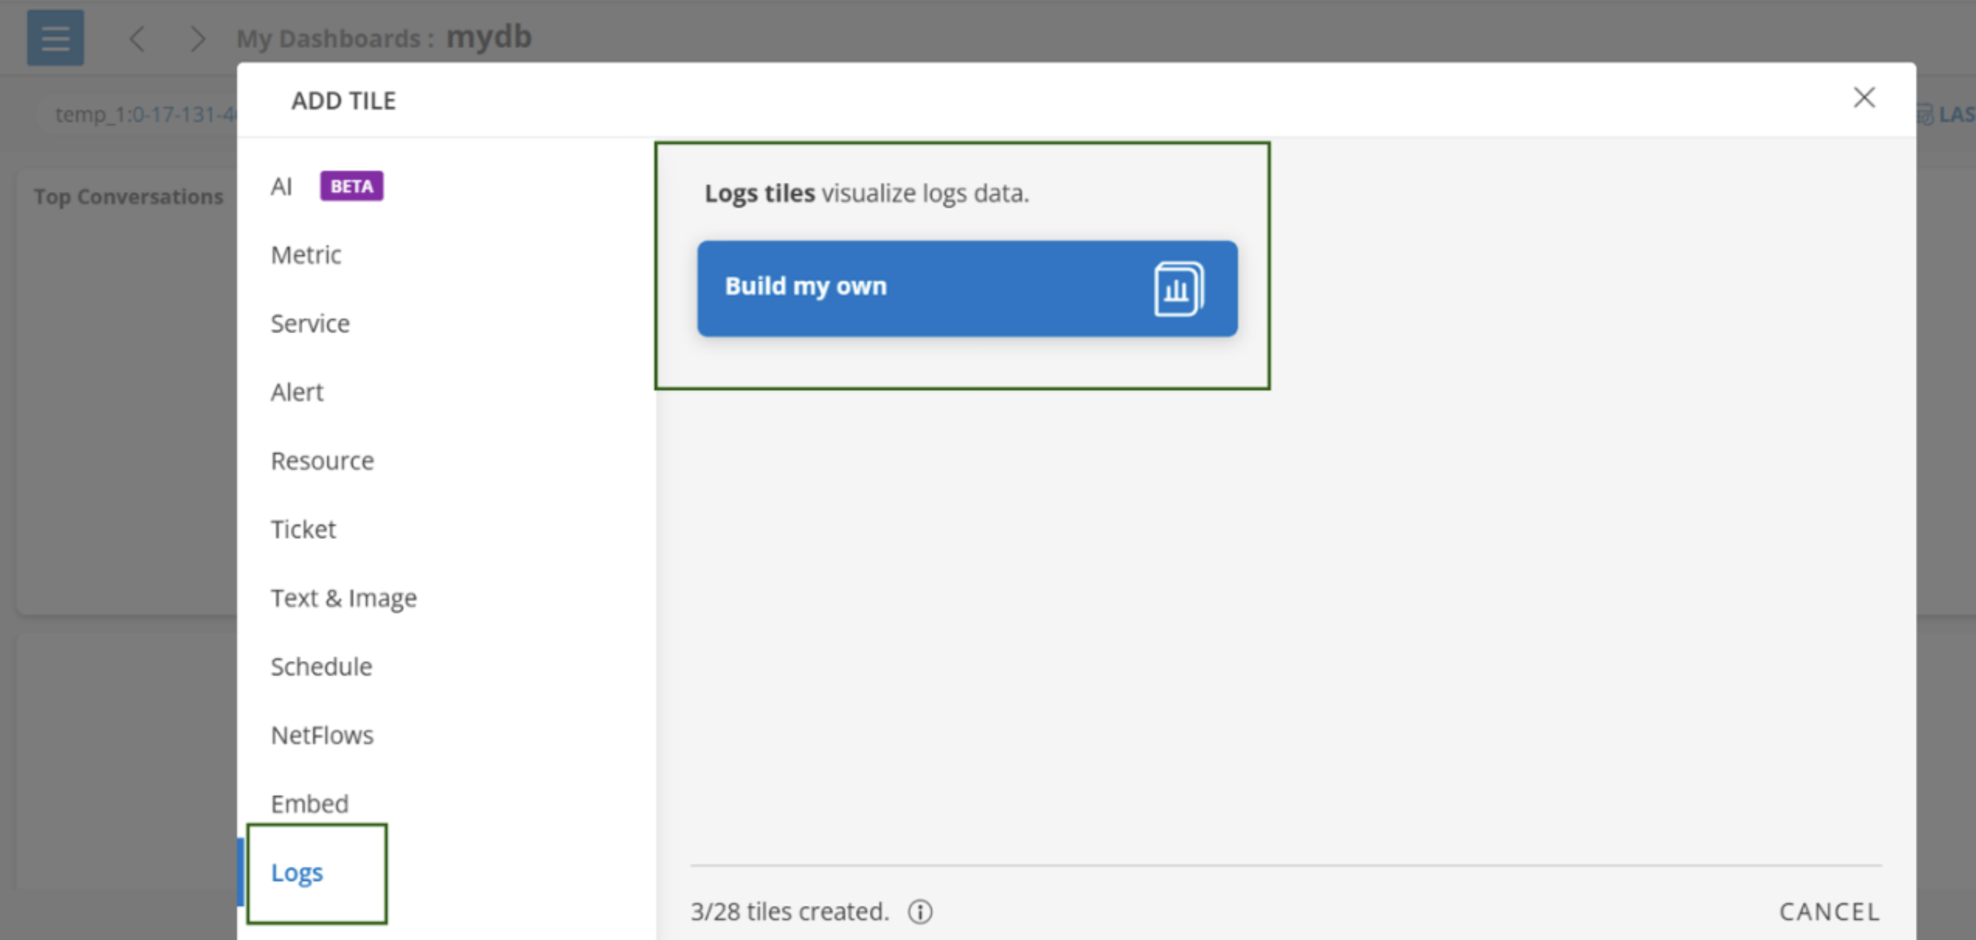Click the 3/28 tiles created text
The height and width of the screenshot is (940, 1976).
click(x=790, y=912)
